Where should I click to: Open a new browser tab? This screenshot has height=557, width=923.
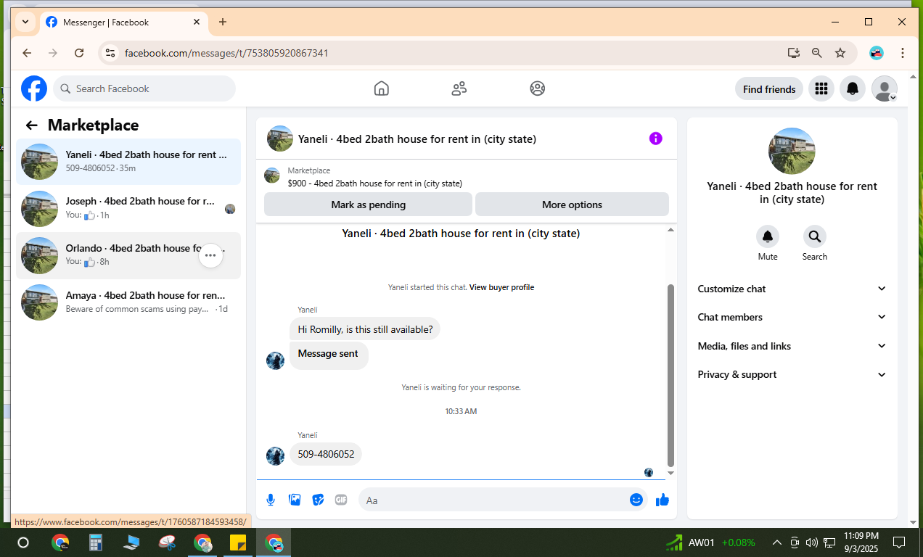pyautogui.click(x=223, y=22)
